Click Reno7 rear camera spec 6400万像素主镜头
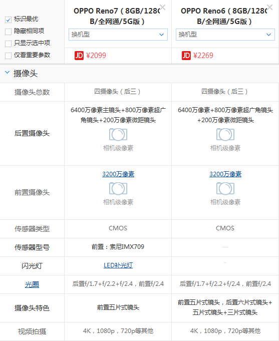This screenshot has height=341, width=279. pos(118,115)
